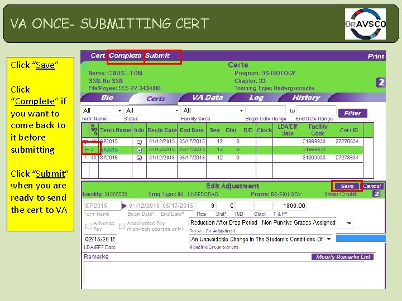
Task: Click the number 2 icon beside Chapter
Action: click(x=381, y=82)
